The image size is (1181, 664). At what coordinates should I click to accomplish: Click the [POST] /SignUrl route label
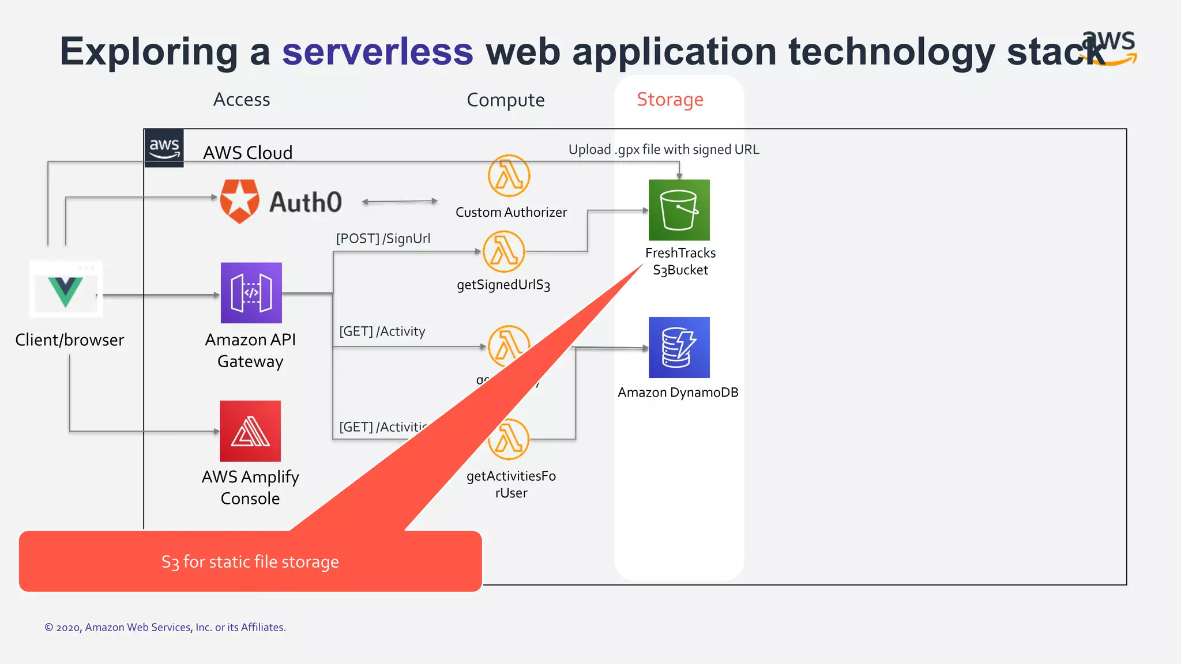(x=383, y=239)
